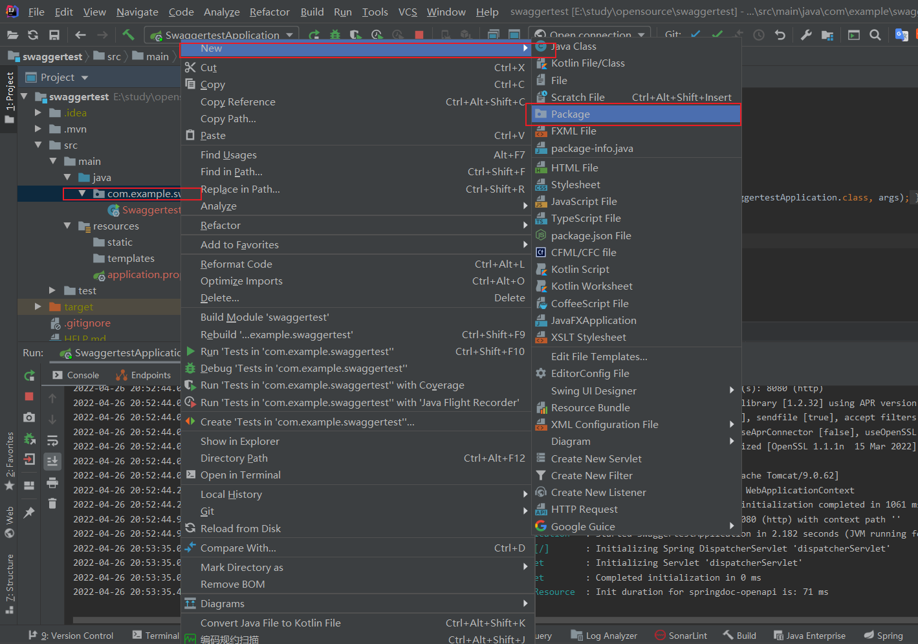Open the SonarLint tool window
The height and width of the screenshot is (644, 918).
[x=681, y=636]
